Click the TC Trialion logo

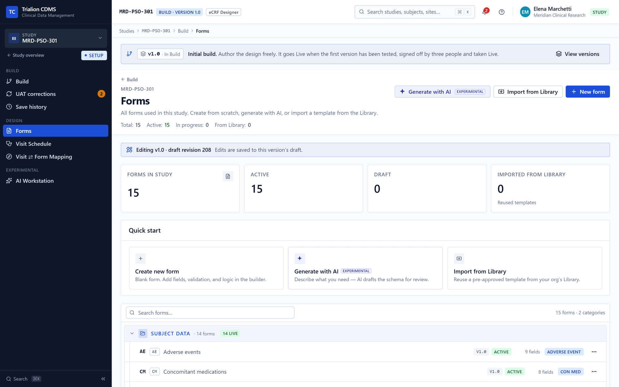point(12,12)
